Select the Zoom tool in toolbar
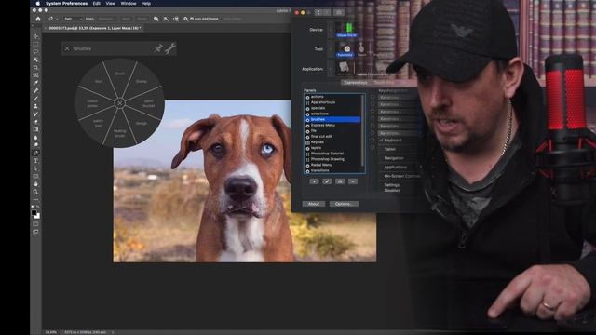 35,192
